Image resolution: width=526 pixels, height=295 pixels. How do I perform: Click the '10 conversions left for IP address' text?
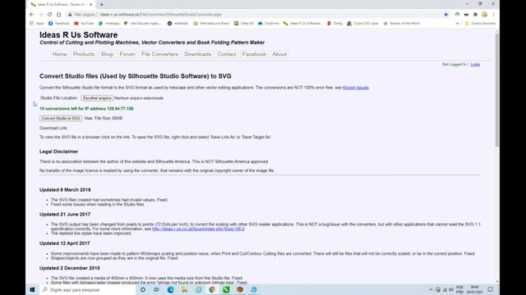pyautogui.click(x=86, y=109)
